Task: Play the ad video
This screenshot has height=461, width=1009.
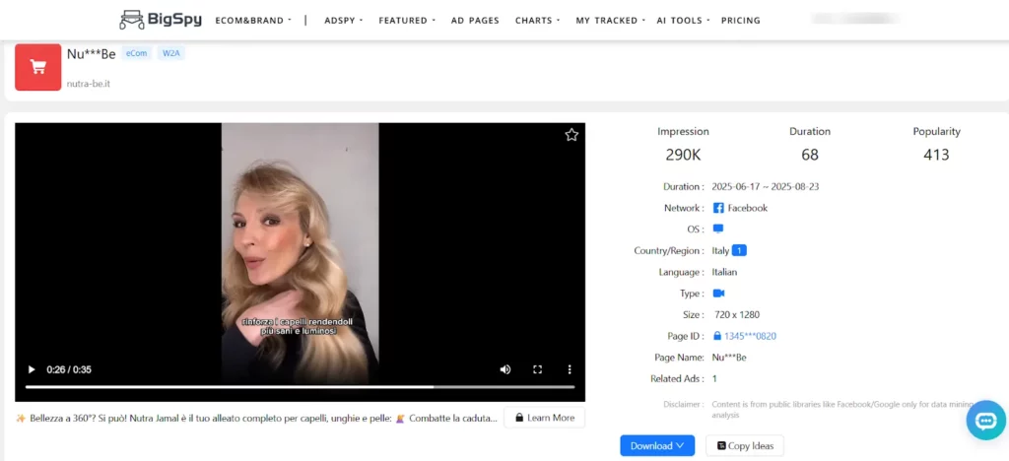Action: pyautogui.click(x=31, y=369)
